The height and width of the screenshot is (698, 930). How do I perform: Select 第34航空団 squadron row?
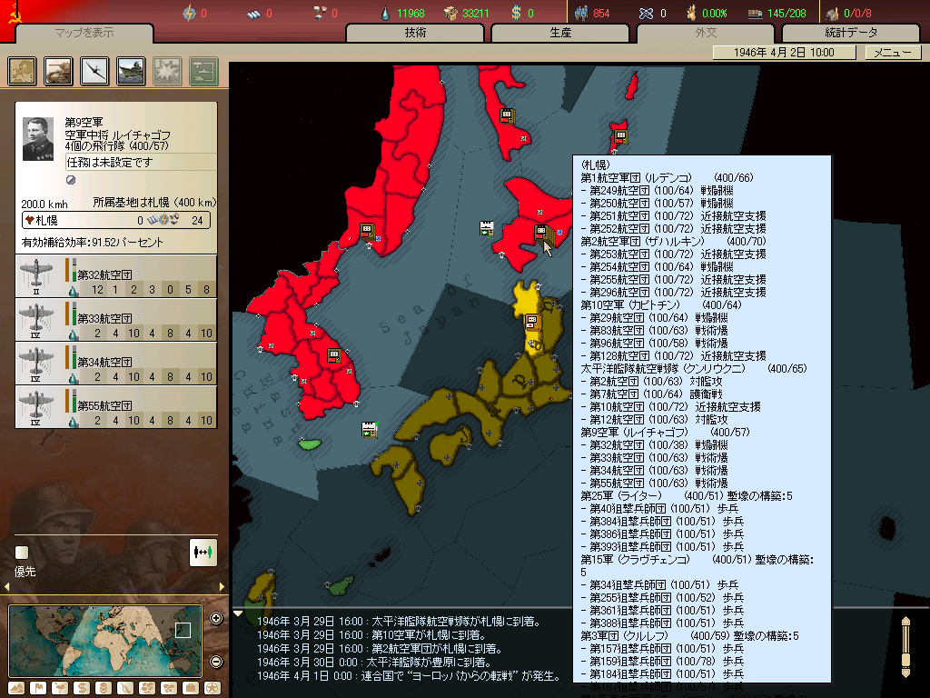[x=116, y=364]
